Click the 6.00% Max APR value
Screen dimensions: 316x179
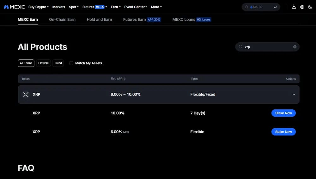120,132
